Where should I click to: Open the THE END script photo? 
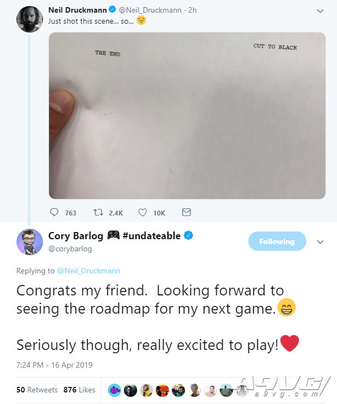tap(187, 115)
